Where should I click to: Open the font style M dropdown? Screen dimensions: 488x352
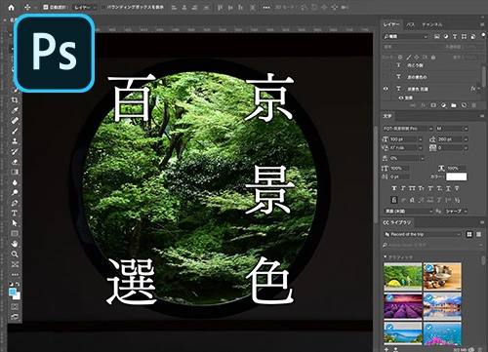point(452,129)
